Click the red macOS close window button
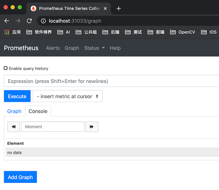The image size is (219, 190). 6,7
